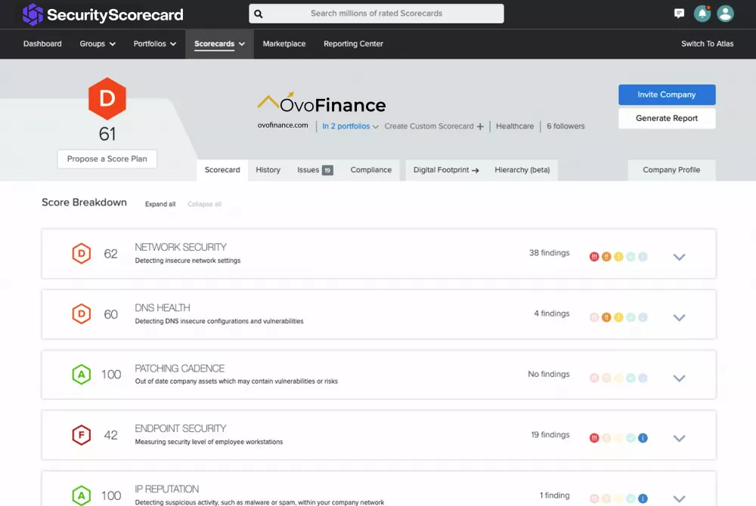
Task: Click the Invite Company button
Action: (667, 95)
